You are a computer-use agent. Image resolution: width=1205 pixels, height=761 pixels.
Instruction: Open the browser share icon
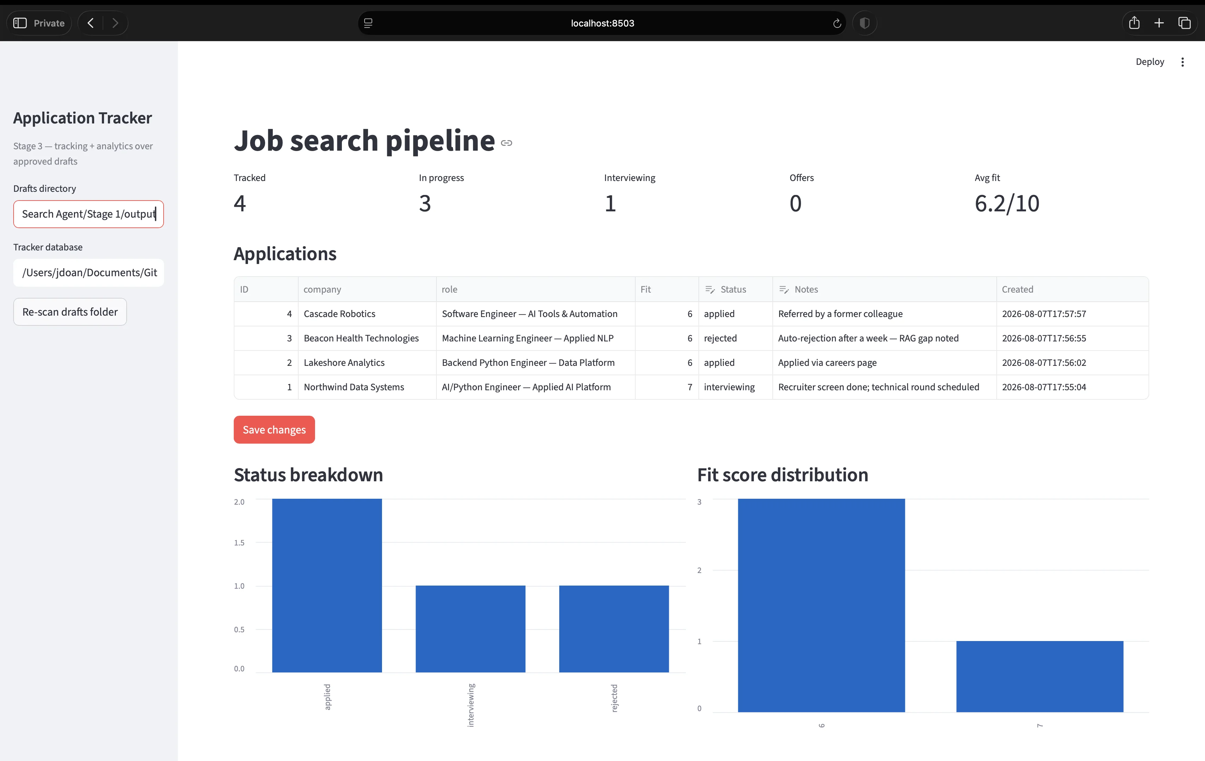coord(1134,23)
